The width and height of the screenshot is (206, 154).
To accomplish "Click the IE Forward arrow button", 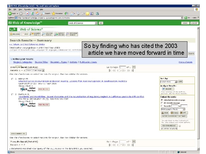I will tap(21, 13).
